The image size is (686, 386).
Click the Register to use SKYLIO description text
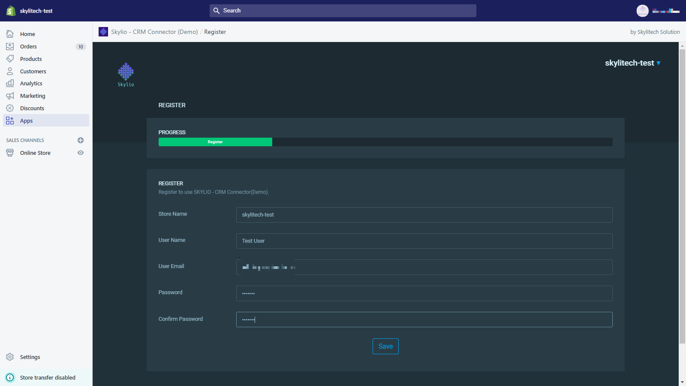pyautogui.click(x=214, y=192)
